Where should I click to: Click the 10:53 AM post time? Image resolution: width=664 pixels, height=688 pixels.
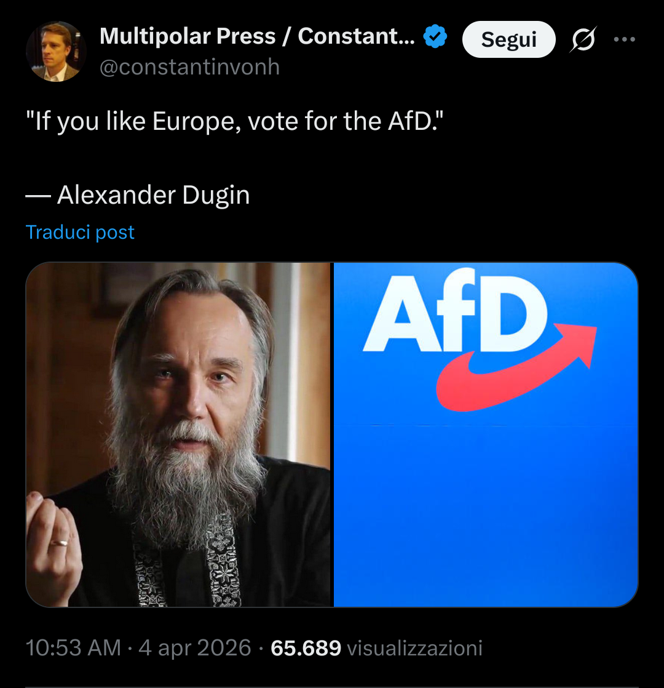pos(73,647)
